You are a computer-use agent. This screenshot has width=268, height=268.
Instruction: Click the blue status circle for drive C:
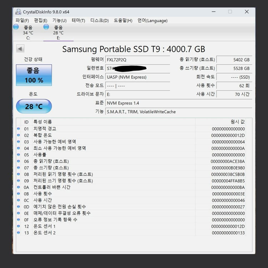[16, 27]
